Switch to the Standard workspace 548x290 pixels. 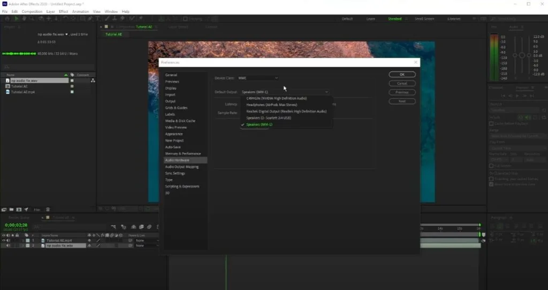(x=394, y=19)
